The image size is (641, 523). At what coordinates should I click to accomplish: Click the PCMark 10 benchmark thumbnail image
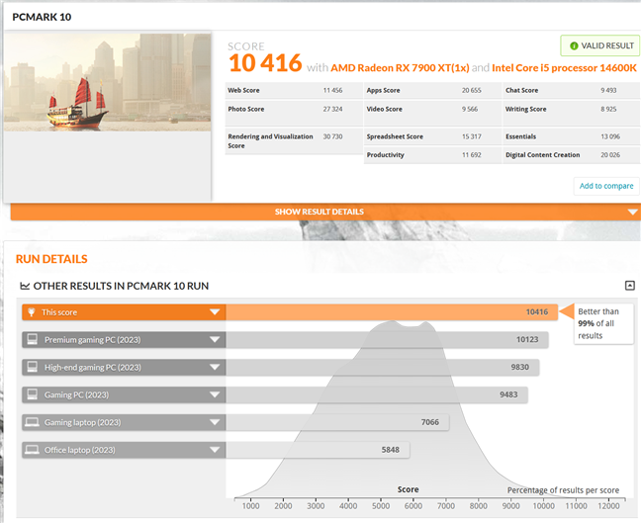click(x=108, y=82)
